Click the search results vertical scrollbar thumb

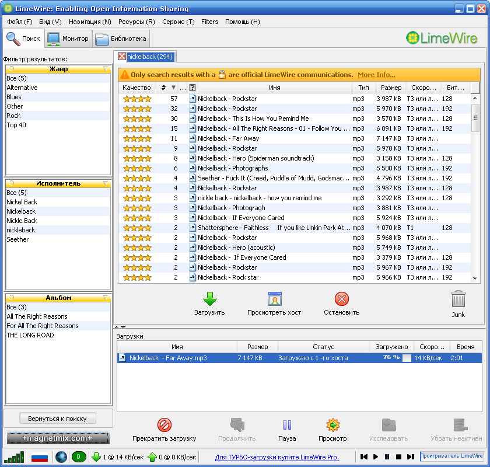[475, 118]
